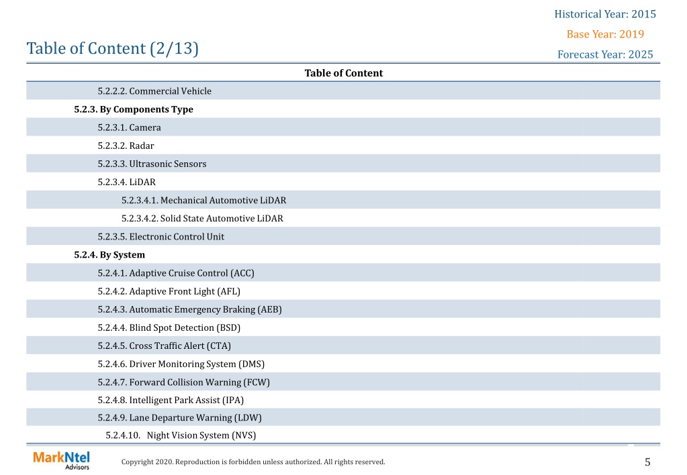Click the 'Copyright 2020' footer notice
Screen dimensions: 687x475
[253, 462]
